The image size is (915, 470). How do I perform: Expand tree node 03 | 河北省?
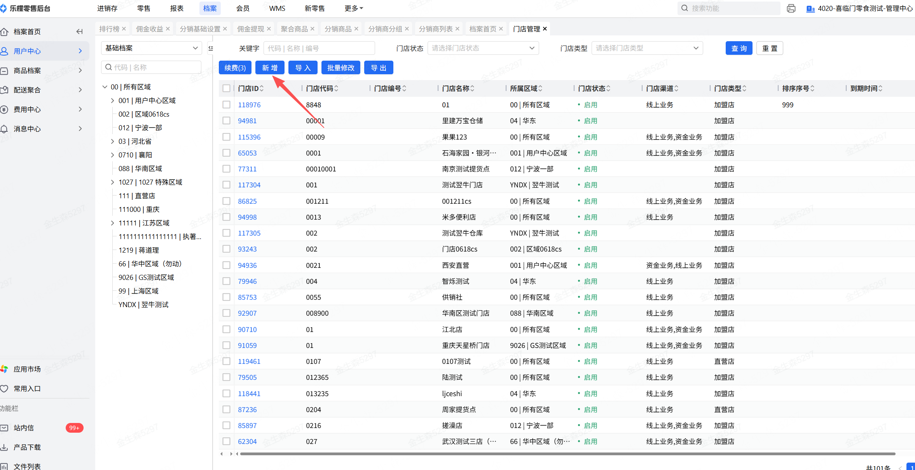pyautogui.click(x=113, y=142)
